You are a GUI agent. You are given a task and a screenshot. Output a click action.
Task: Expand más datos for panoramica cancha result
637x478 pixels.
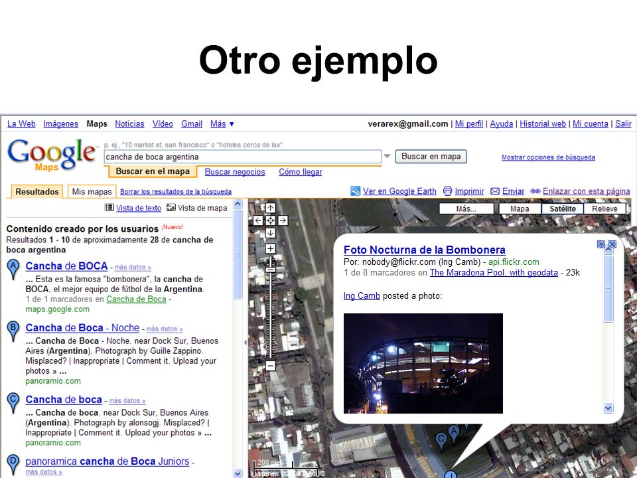[44, 472]
